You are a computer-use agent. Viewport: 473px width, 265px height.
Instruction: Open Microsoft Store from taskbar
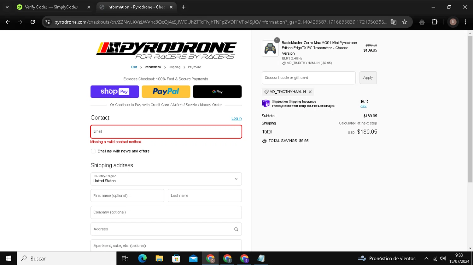176,258
